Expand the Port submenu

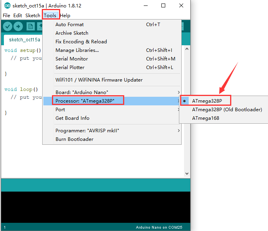point(112,110)
